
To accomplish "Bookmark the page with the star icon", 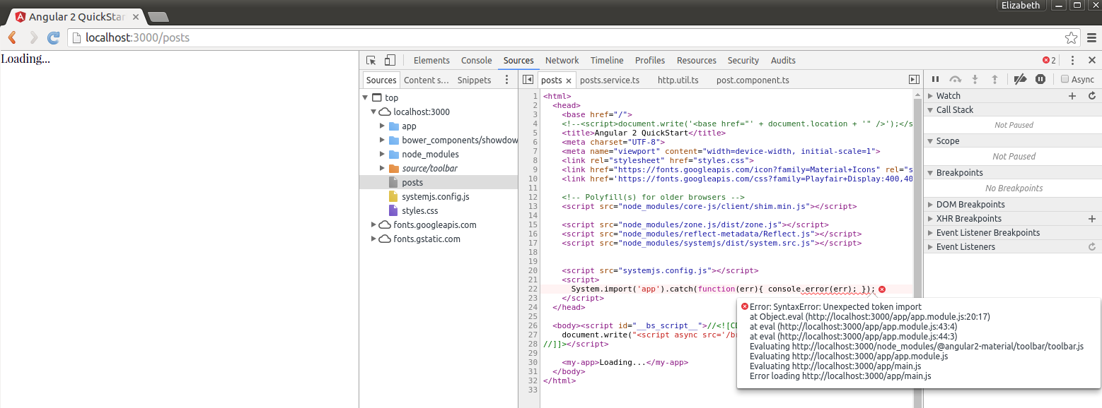I will (x=1071, y=37).
